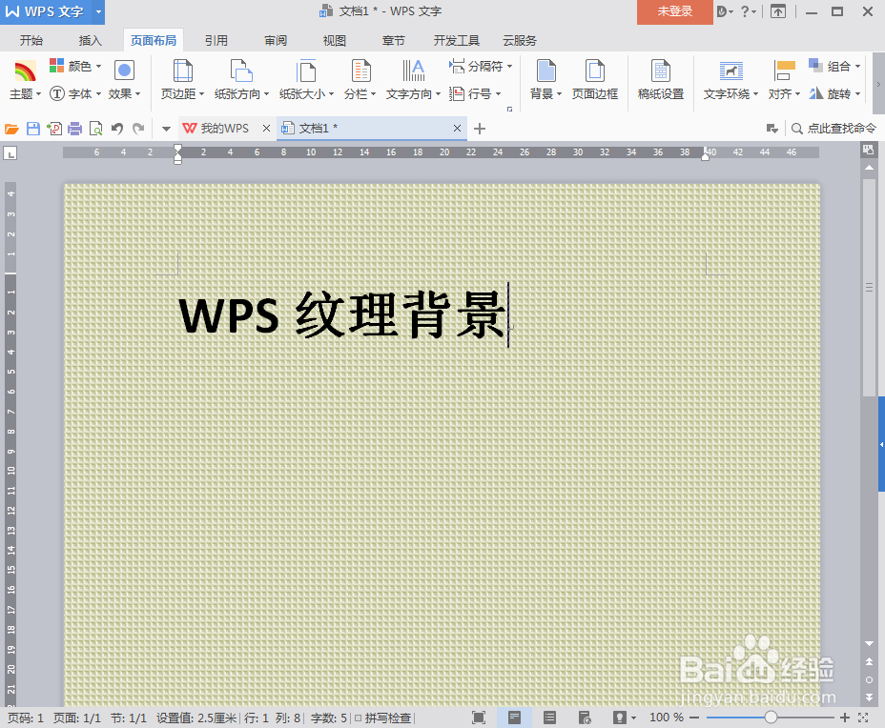Click the zoom in plus button
This screenshot has width=885, height=728.
844,718
